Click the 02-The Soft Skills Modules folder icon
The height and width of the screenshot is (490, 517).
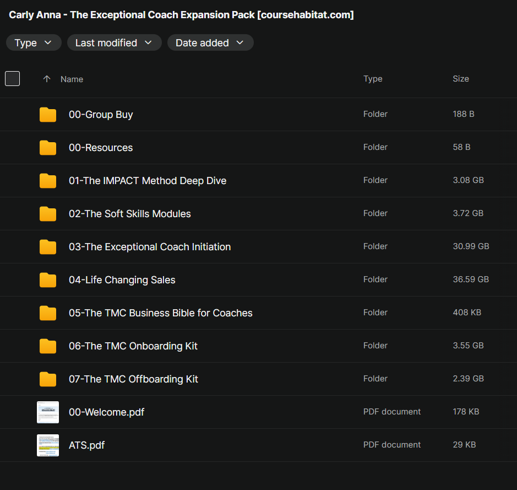[x=48, y=213]
